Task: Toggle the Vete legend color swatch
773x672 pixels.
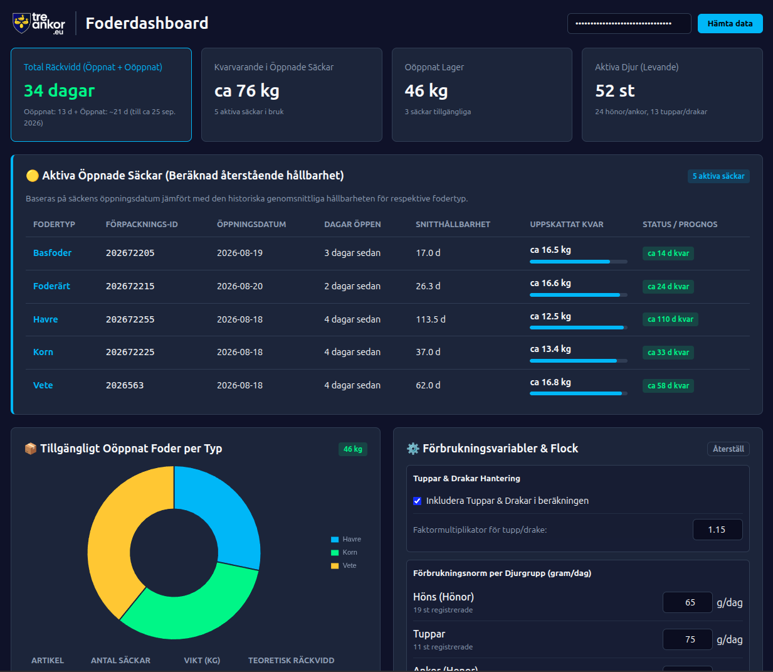Action: [x=335, y=566]
